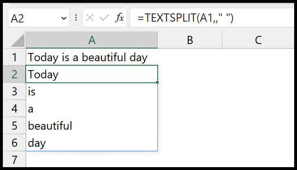
Task: Select empty cell C1
Action: tap(258, 57)
